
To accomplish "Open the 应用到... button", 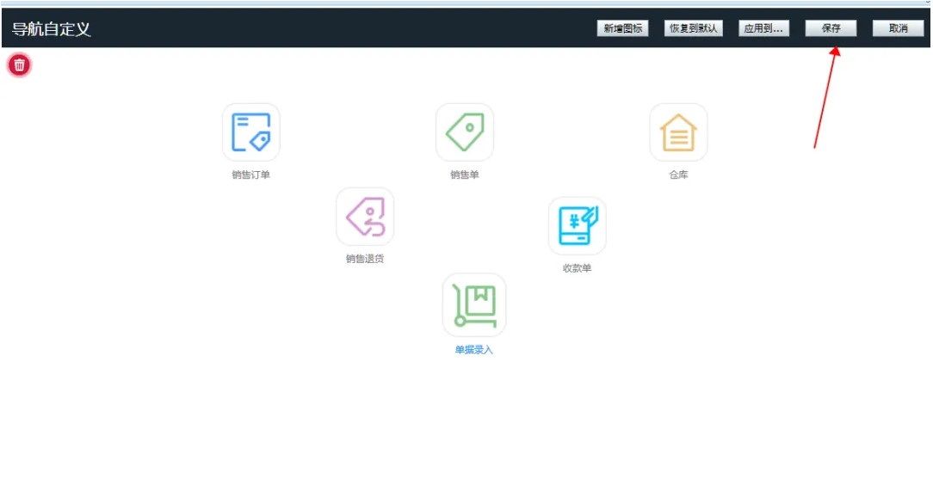I will click(763, 28).
